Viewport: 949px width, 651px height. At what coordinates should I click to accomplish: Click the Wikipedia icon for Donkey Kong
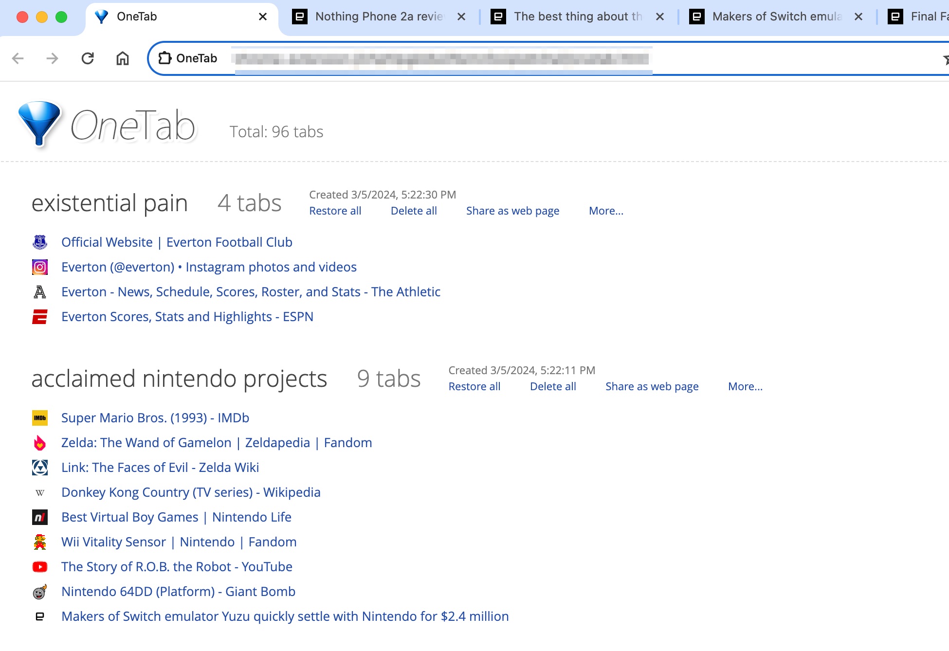(x=39, y=492)
